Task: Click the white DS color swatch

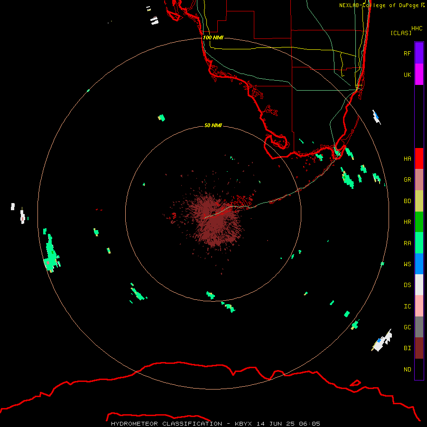Action: click(419, 285)
